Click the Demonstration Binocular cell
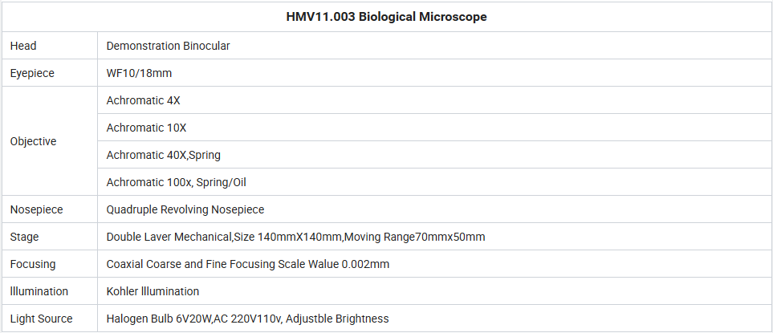 pos(168,46)
